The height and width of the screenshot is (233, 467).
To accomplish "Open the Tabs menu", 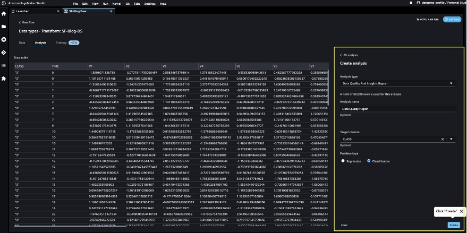I will tap(137, 4).
